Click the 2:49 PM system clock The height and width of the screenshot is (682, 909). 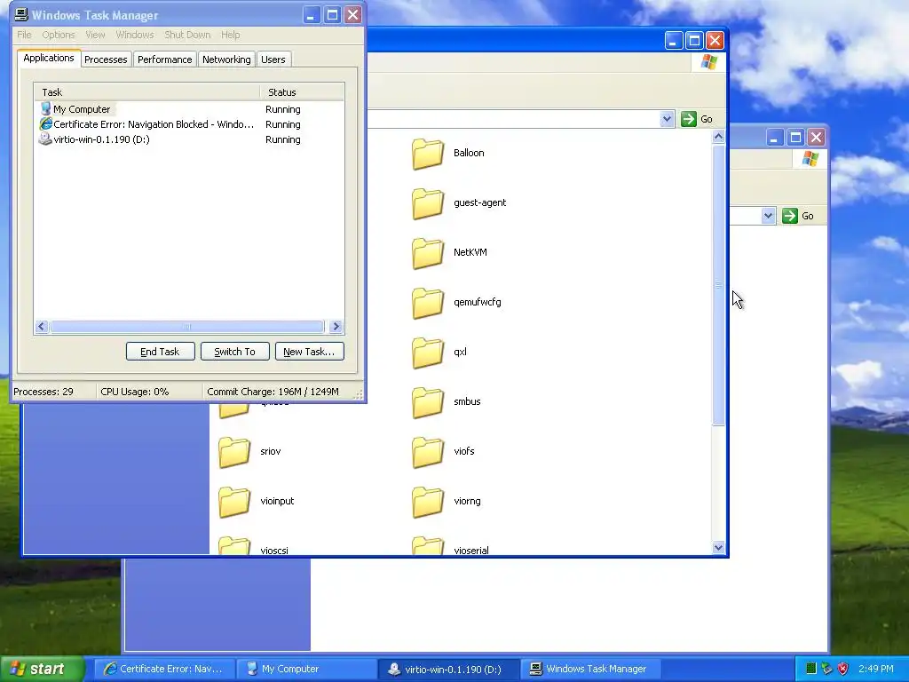876,669
